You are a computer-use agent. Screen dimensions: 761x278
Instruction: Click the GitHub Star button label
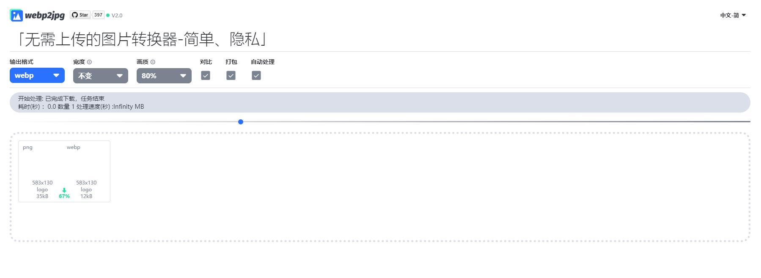click(83, 15)
